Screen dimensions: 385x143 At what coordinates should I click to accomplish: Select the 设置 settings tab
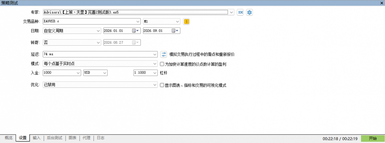(23, 138)
